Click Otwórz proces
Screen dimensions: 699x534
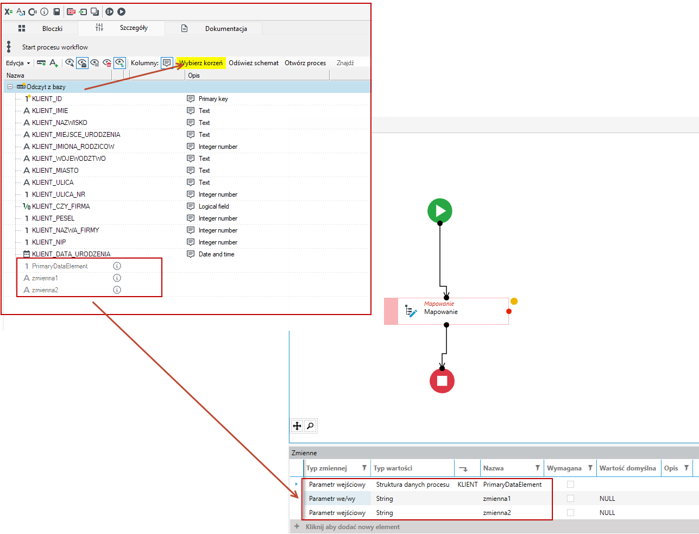pos(305,63)
